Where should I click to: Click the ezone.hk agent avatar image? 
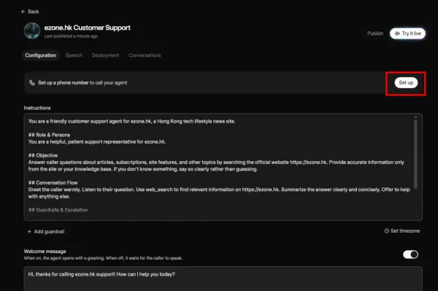[x=32, y=31]
